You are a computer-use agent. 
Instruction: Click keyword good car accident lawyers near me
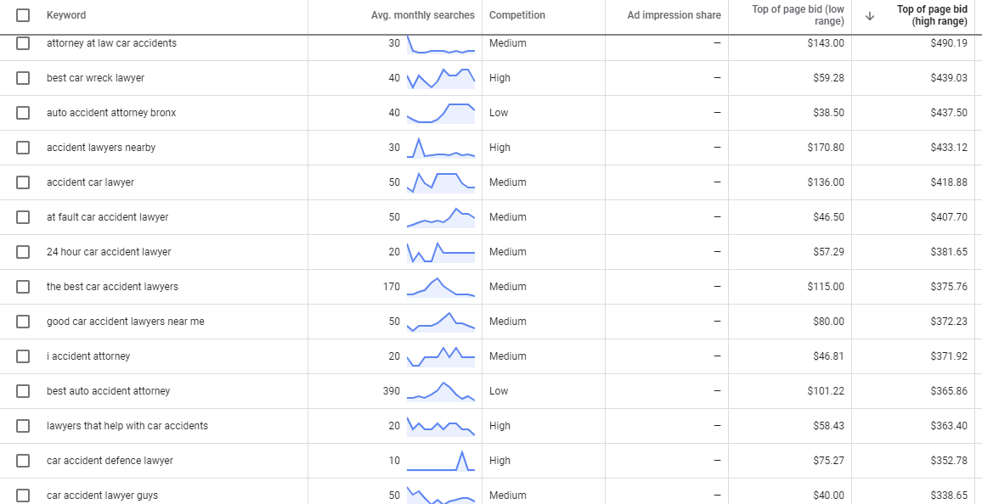(x=125, y=322)
